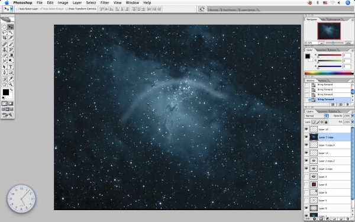Select the Lasso tool
355x222 pixels.
(4, 33)
